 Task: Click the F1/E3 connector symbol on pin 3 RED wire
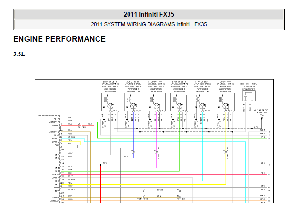(82, 126)
